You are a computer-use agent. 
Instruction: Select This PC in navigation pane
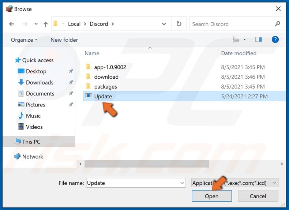(x=39, y=142)
